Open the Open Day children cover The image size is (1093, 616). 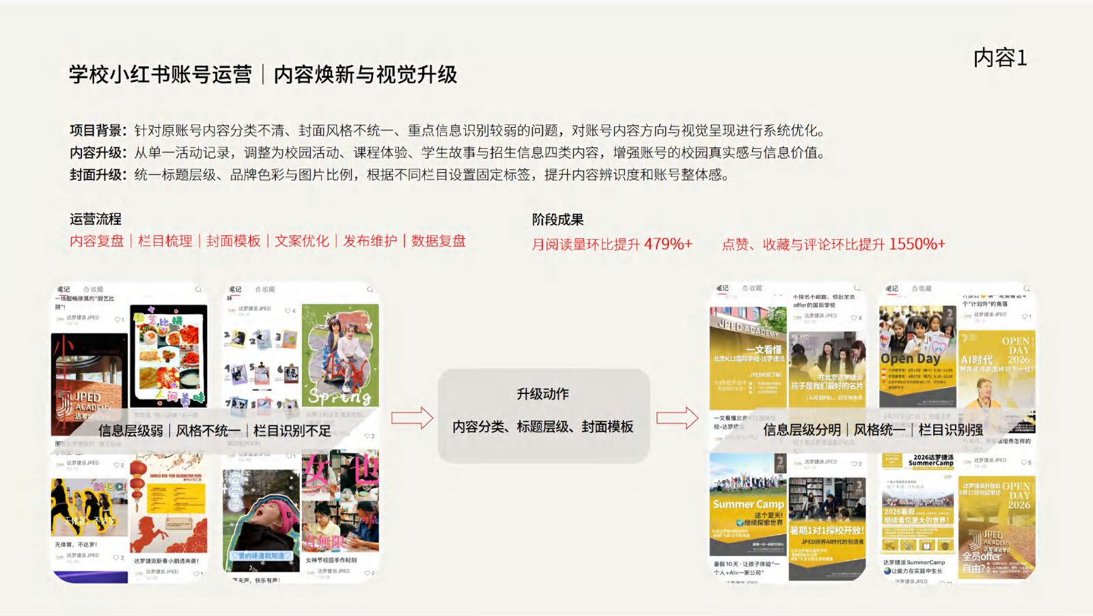click(917, 357)
